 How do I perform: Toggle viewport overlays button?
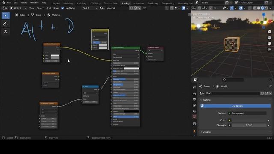point(241,8)
